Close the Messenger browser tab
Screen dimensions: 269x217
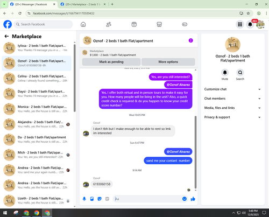54,4
